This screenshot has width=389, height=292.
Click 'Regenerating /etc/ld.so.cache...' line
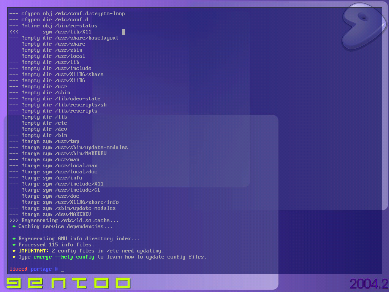coord(64,221)
